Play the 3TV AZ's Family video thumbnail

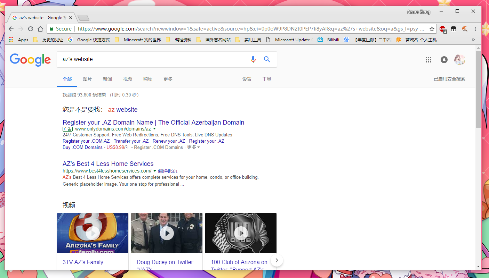[93, 233]
